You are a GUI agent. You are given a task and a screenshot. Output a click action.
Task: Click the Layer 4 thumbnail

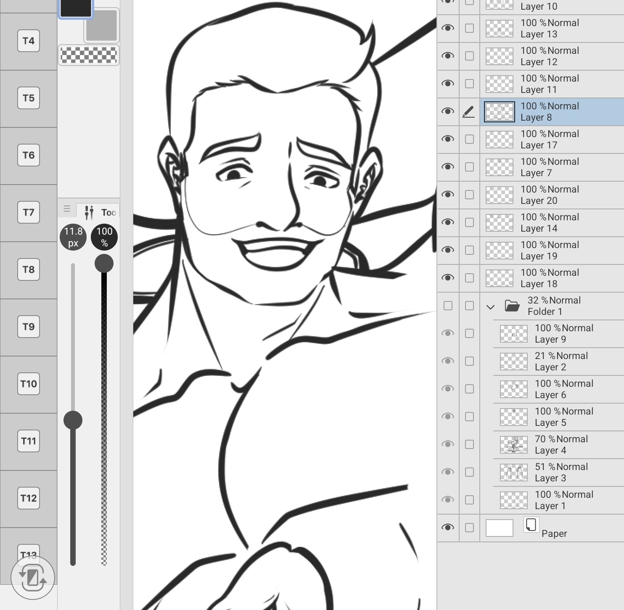pyautogui.click(x=514, y=444)
